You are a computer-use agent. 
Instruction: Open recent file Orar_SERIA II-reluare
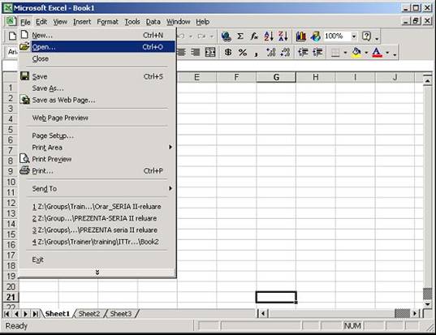[97, 207]
